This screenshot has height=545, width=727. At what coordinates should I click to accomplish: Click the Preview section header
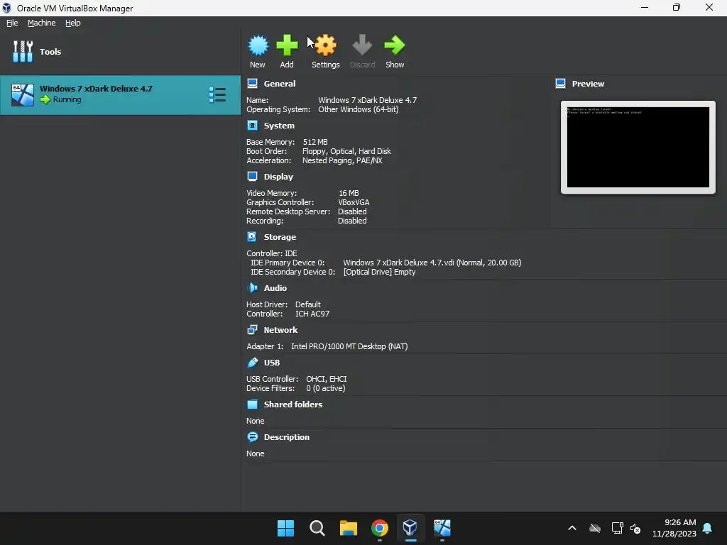tap(588, 84)
